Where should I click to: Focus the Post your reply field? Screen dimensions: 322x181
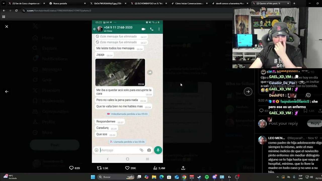[283, 123]
